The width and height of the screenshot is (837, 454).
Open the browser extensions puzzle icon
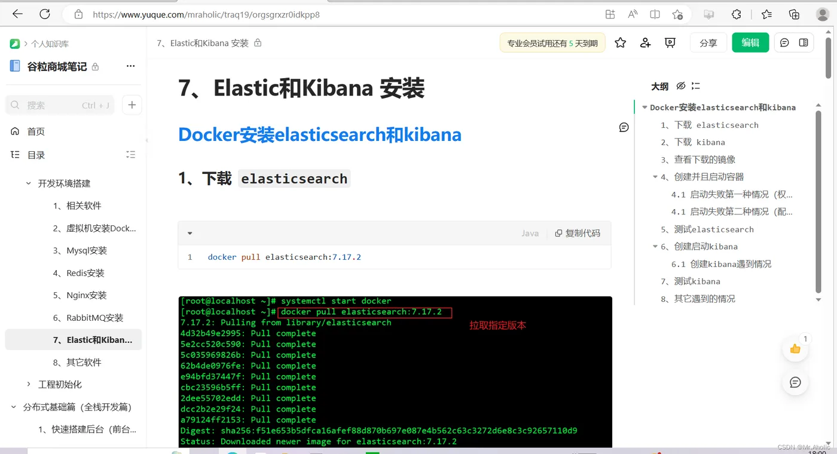tap(737, 14)
